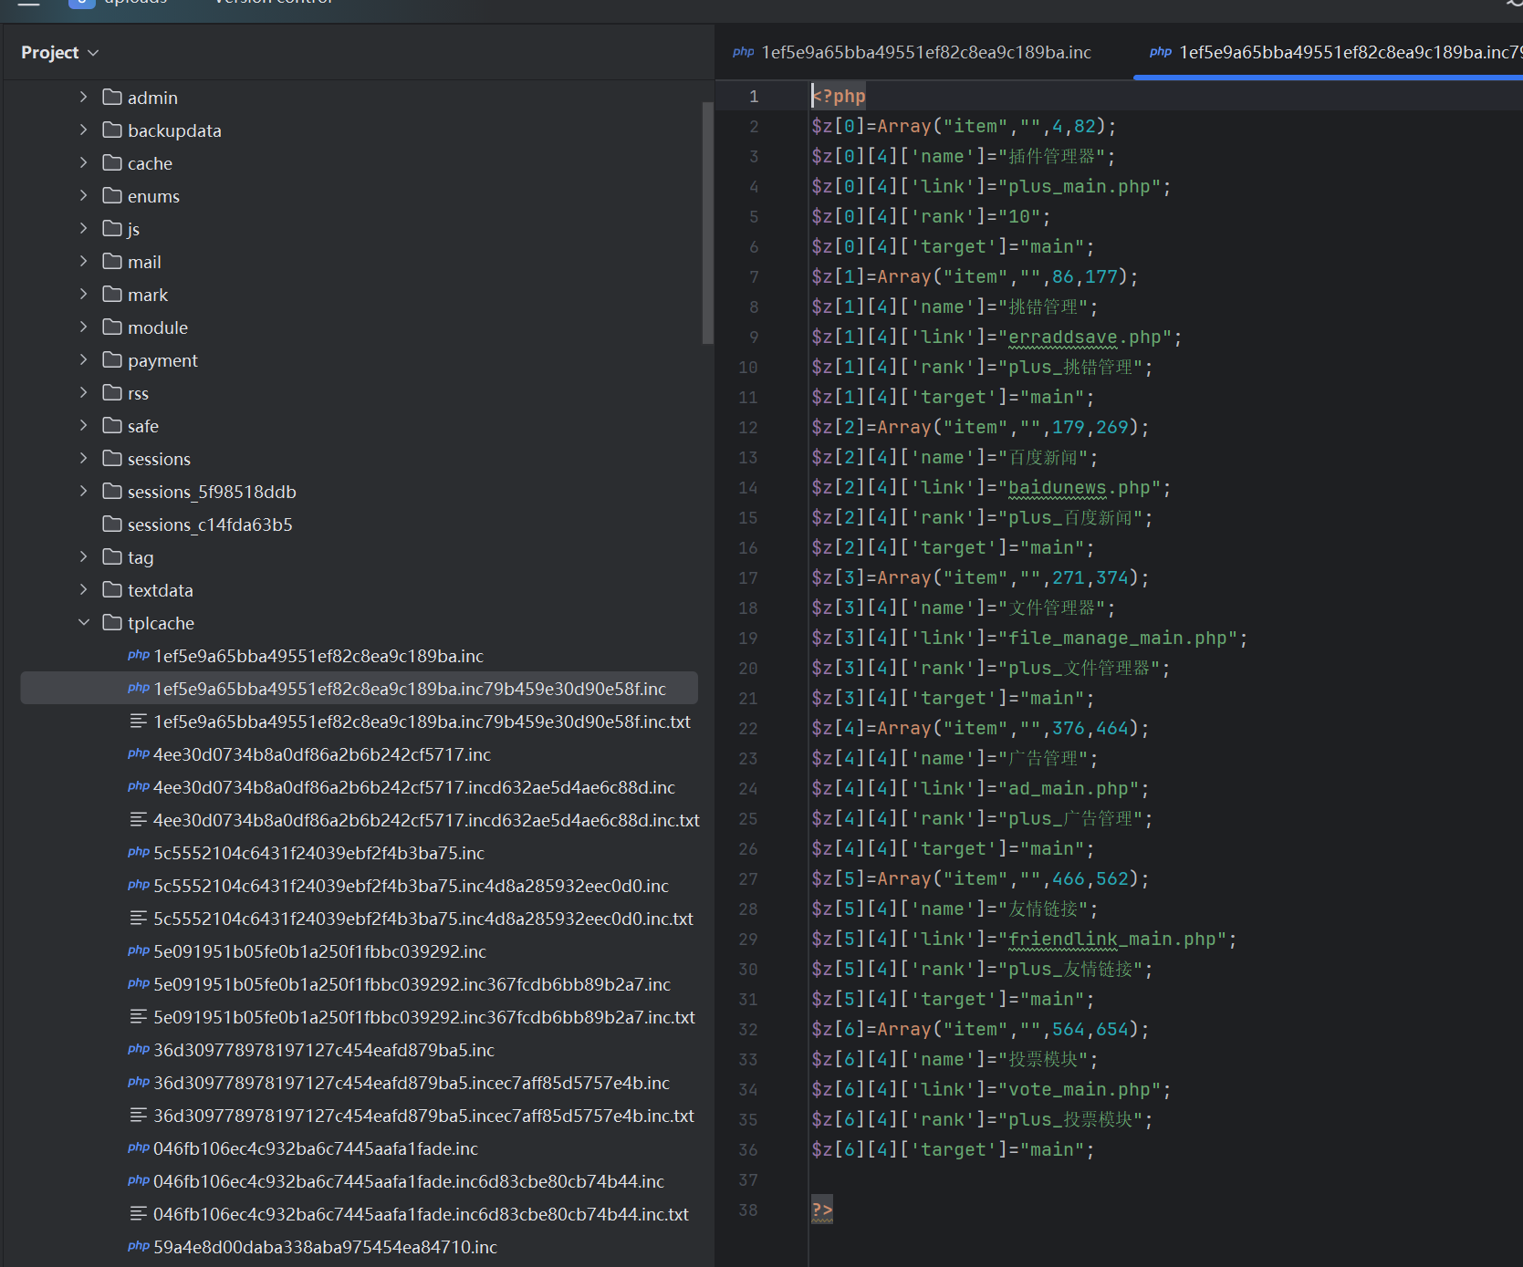Click line number 38 in the gutter
The height and width of the screenshot is (1267, 1523).
pos(748,1210)
